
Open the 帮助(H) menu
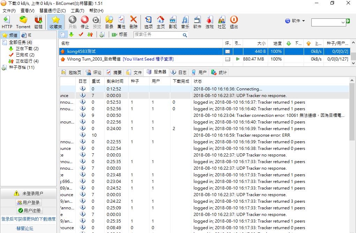(x=97, y=11)
